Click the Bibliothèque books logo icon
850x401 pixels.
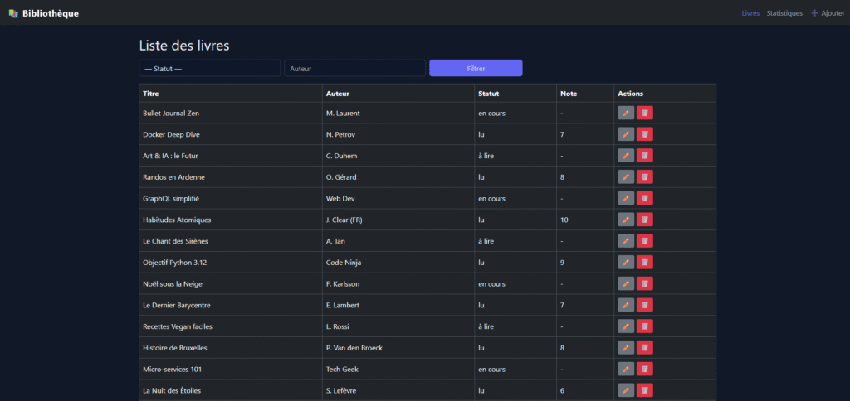[13, 13]
